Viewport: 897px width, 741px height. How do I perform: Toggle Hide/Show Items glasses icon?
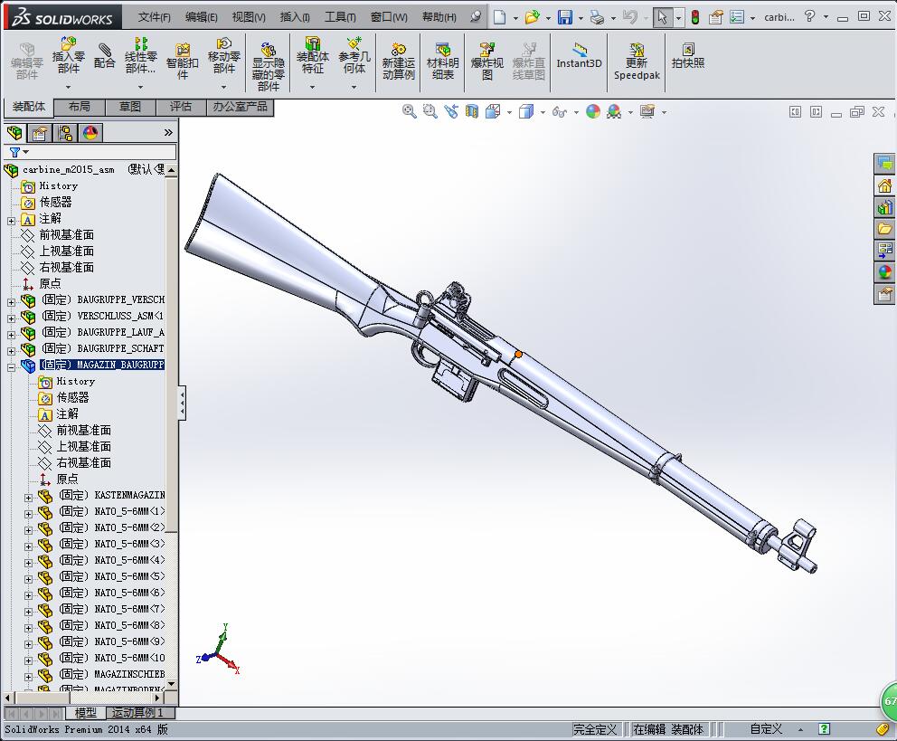pyautogui.click(x=560, y=111)
